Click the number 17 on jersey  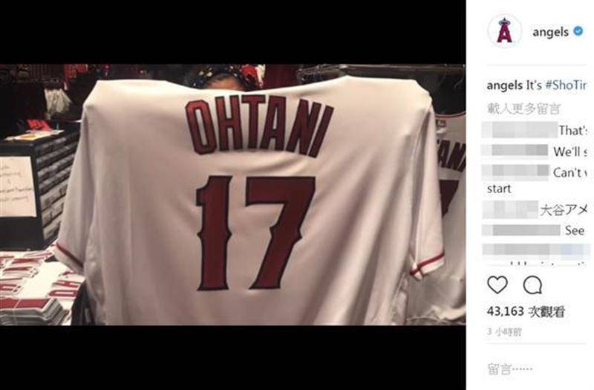255,233
